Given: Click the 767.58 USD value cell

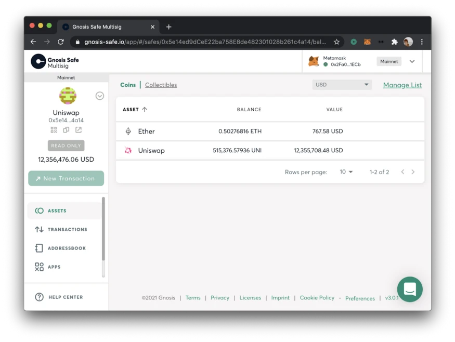Looking at the screenshot, I should click(x=328, y=131).
